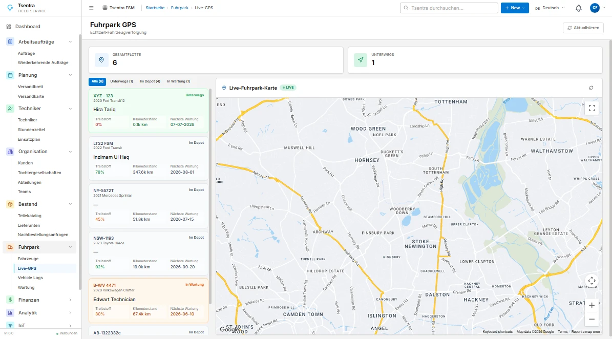Click the Aktualisieren button
Viewport: 612px width, 339px height.
coord(583,28)
